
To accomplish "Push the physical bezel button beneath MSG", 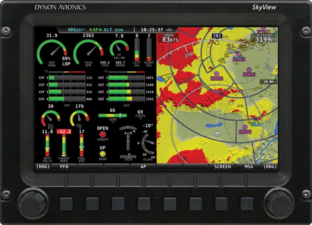I will tap(247, 204).
